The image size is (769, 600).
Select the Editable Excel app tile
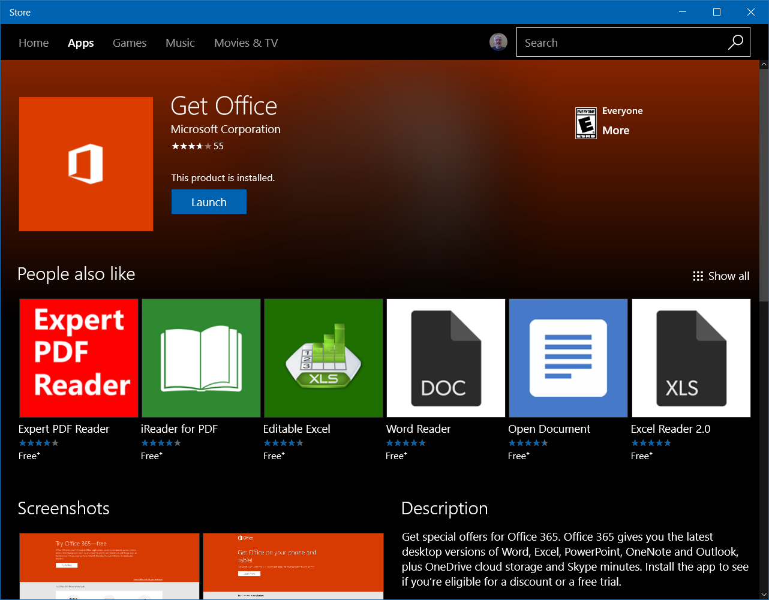click(x=323, y=358)
